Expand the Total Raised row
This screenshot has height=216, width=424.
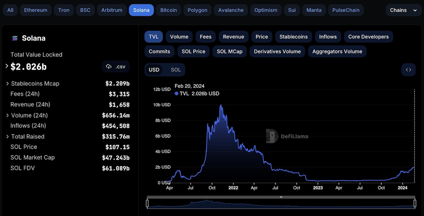click(x=8, y=136)
